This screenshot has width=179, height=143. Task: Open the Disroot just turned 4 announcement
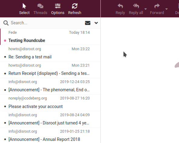tap(50, 119)
